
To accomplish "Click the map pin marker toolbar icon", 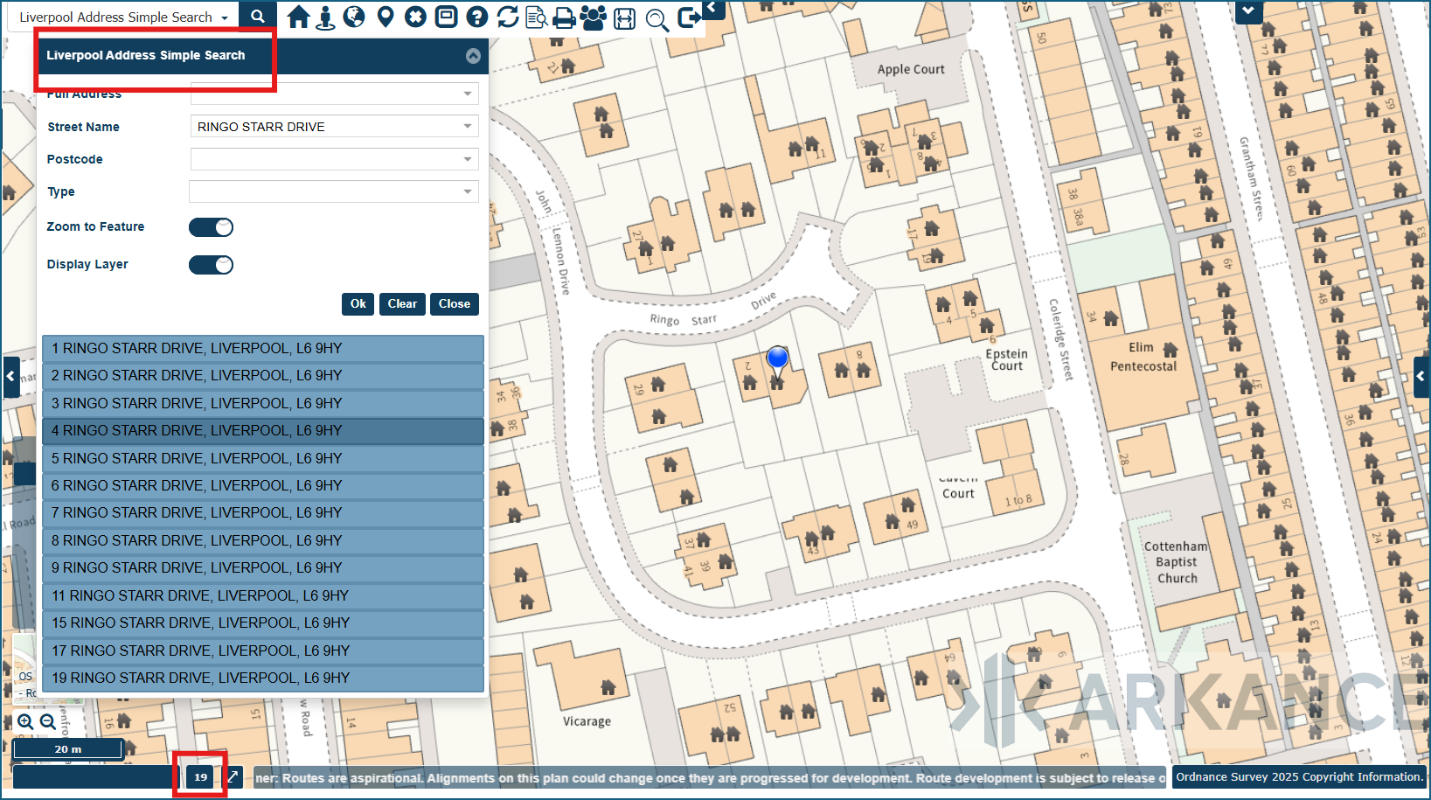I will coord(386,17).
